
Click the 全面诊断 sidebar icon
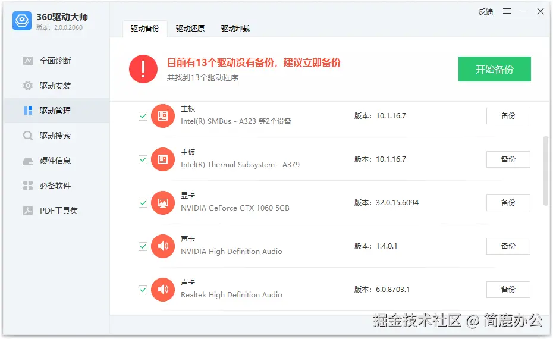coord(28,61)
